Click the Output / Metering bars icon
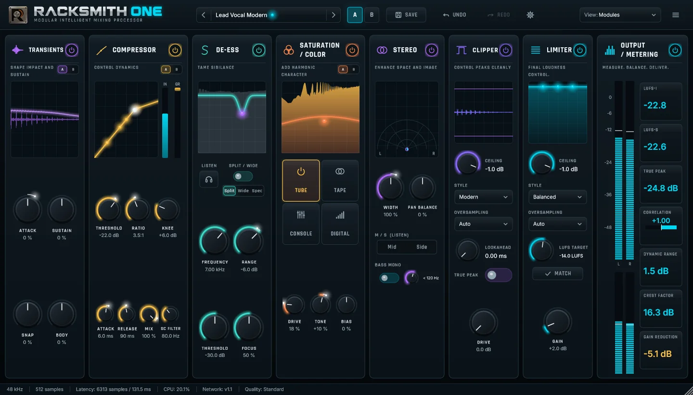This screenshot has height=395, width=693. pos(610,50)
